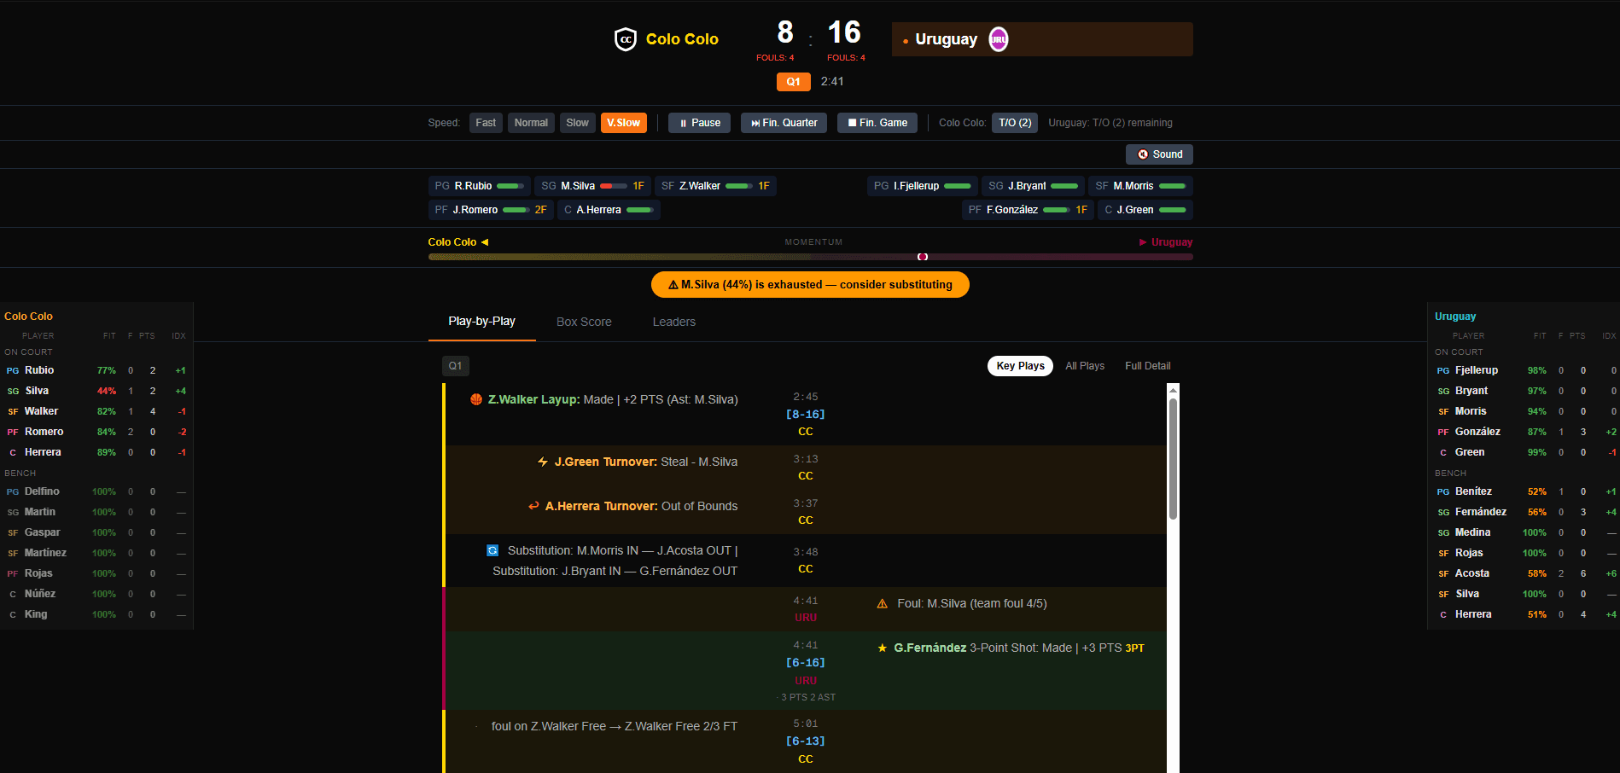Select on-court player chip F.González
1620x773 pixels.
coord(1028,210)
